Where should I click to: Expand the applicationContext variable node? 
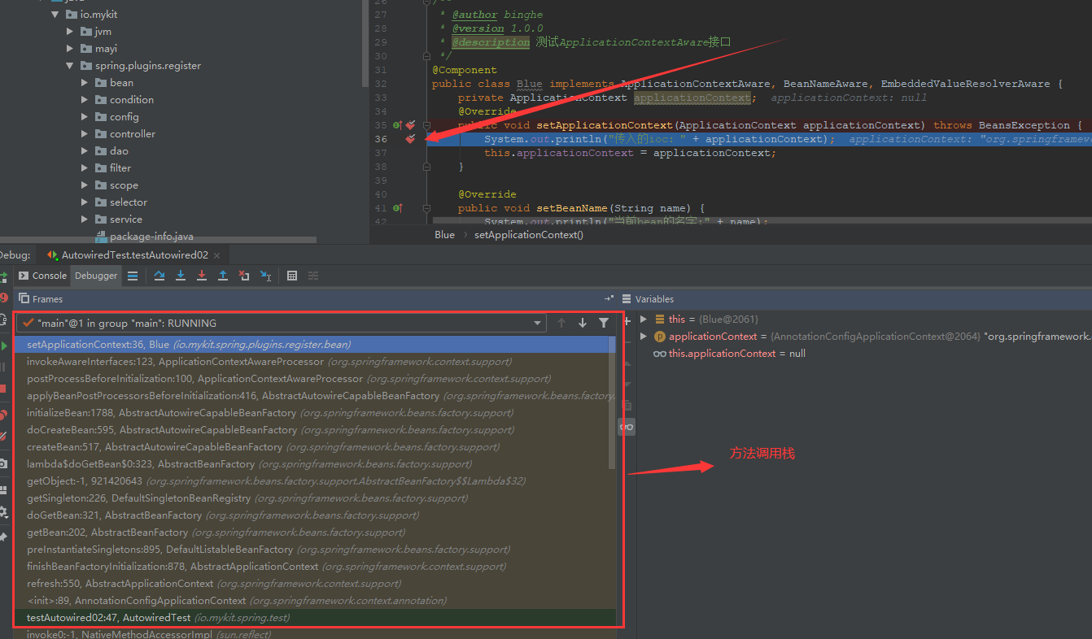644,337
